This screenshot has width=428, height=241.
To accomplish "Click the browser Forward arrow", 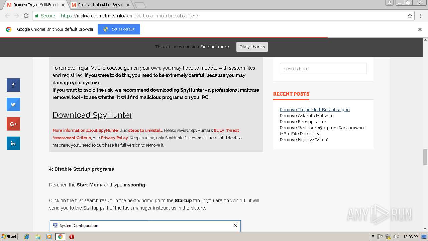I will point(16,16).
